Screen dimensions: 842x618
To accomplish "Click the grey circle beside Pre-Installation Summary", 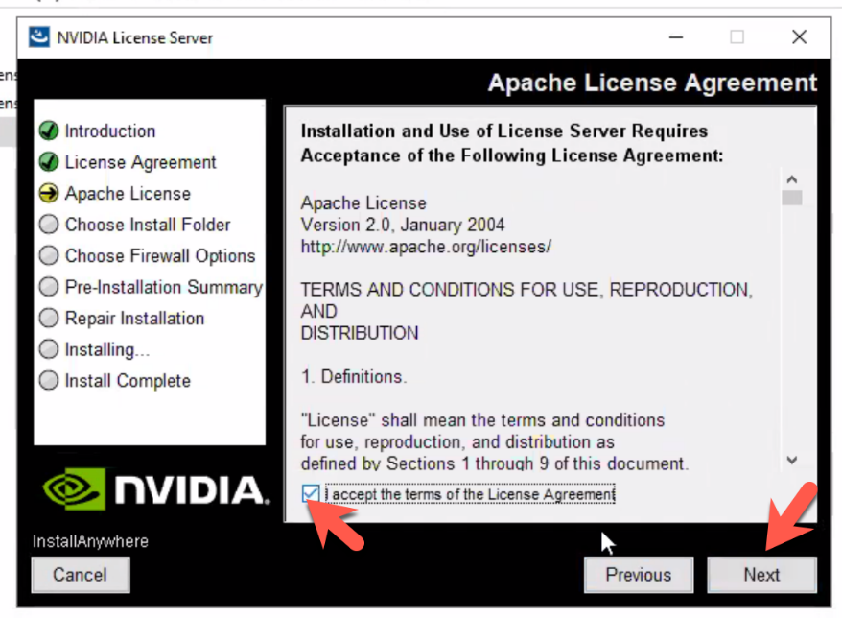I will (x=49, y=287).
